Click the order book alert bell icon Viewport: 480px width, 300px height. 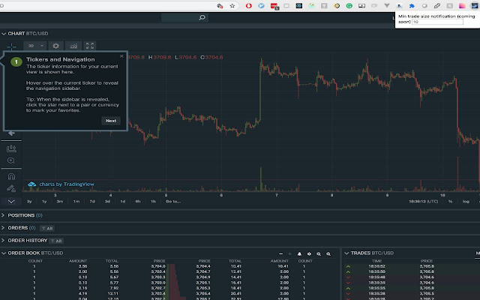[x=299, y=253]
